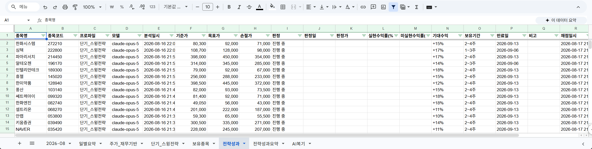Image resolution: width=592 pixels, height=149 pixels.
Task: Select row 8 header
Action: click(x=7, y=83)
